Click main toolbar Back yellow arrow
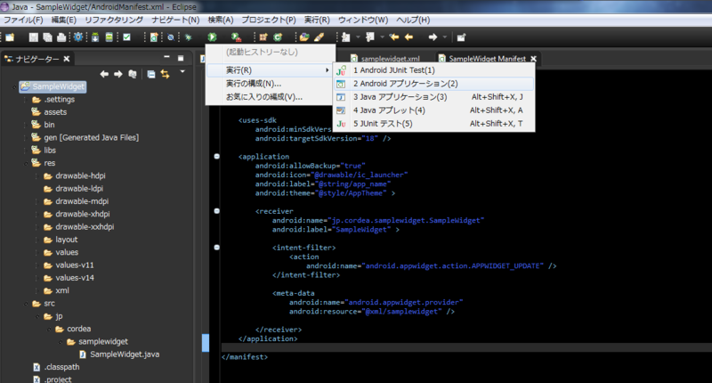712x383 pixels. point(409,37)
